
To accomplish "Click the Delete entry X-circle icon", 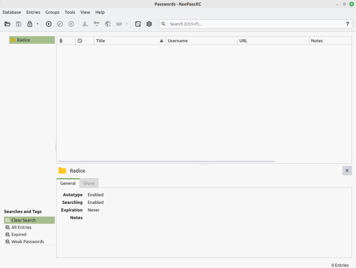I will [71, 24].
